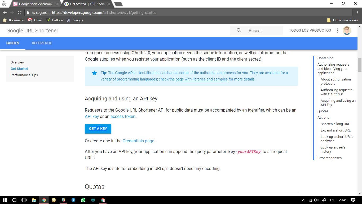This screenshot has height=204, width=362.
Task: Select Performance Tips in the sidebar
Action: tap(24, 75)
